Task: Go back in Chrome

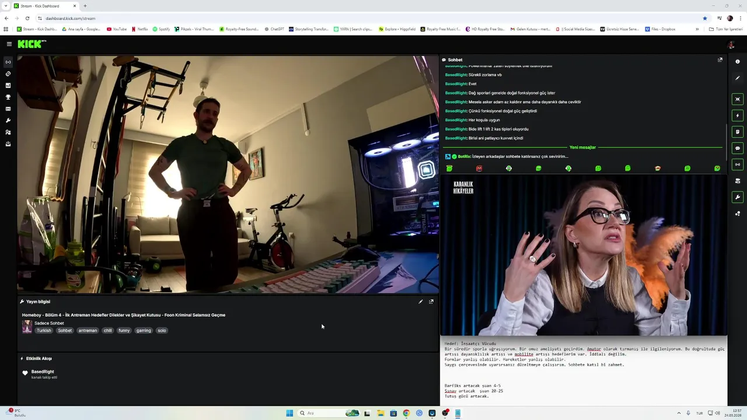Action: [x=6, y=18]
